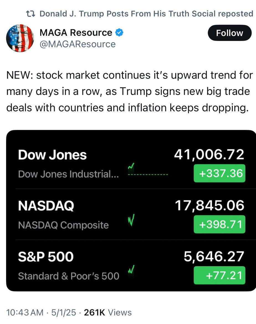Open the S&P 500 row
Viewport: 256px width, 324px height.
pyautogui.click(x=131, y=265)
